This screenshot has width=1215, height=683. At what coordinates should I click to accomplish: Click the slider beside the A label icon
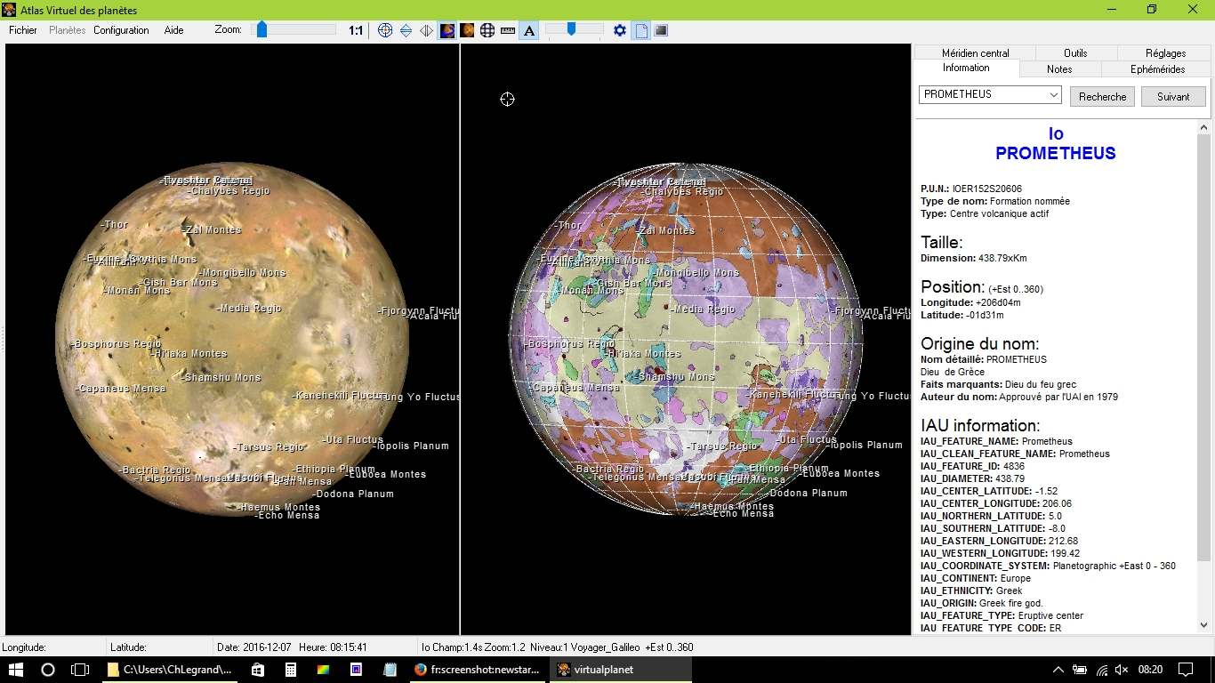coord(575,30)
